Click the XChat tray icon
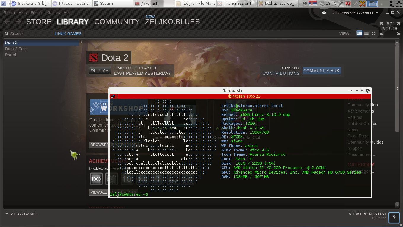Screen dimensions: 403x227 coord(362,4)
